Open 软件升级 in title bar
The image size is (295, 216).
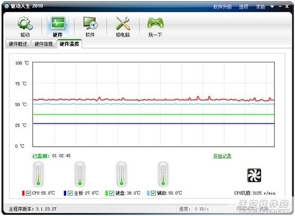223,7
